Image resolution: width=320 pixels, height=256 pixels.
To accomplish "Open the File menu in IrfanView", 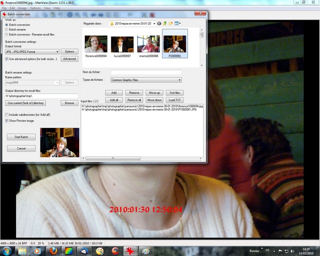I will pos(4,8).
